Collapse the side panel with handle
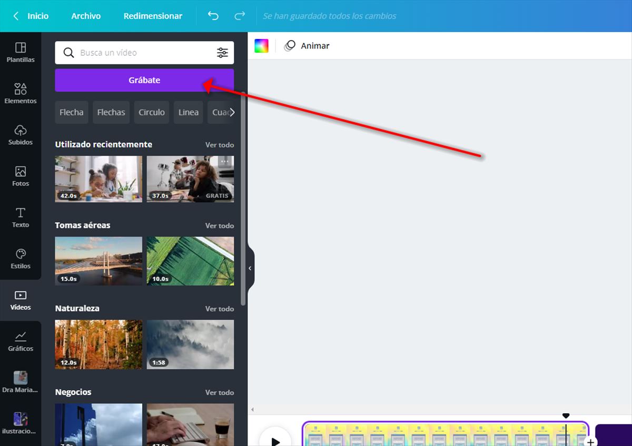632x446 pixels. 250,269
